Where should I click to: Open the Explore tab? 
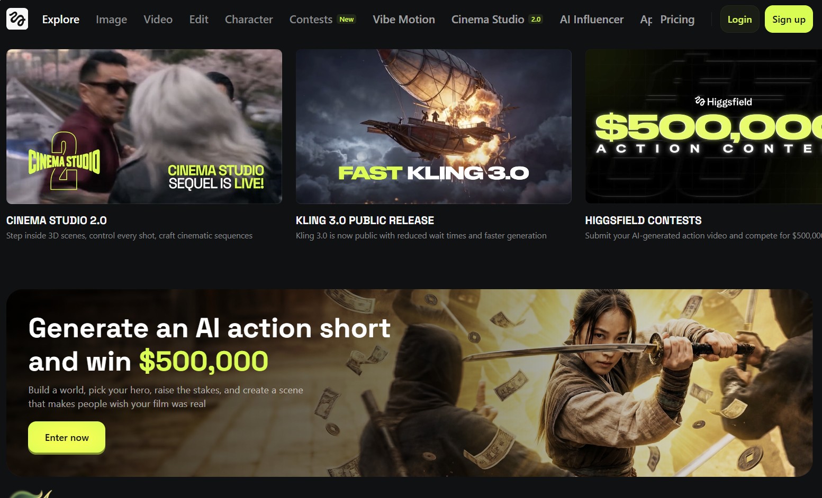[x=61, y=20]
